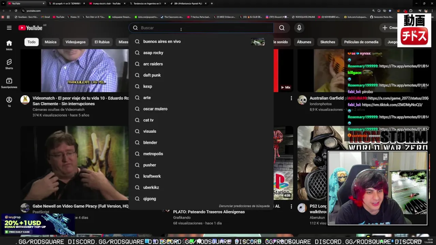436x245 pixels.
Task: Choose suggestion 'arc raiders'
Action: [201, 64]
